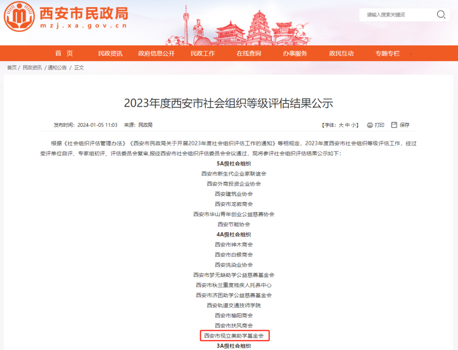Image resolution: width=458 pixels, height=350 pixels.
Task: Select 中 font size option
Action: point(348,125)
